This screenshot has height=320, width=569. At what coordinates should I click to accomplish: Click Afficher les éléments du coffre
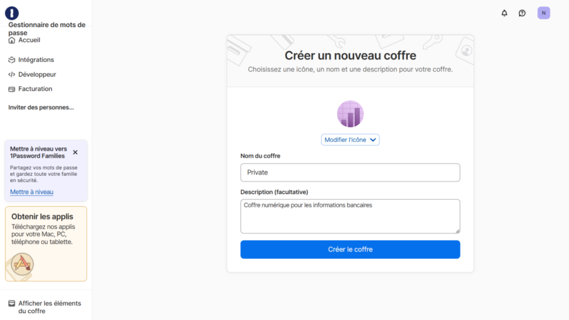pos(50,307)
